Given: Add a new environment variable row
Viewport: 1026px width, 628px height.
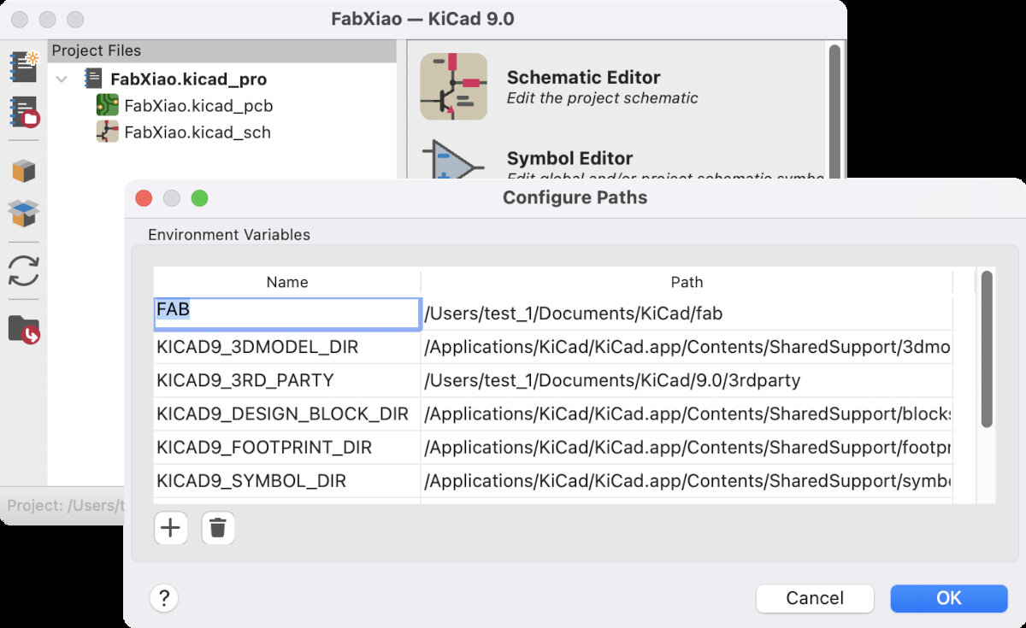Looking at the screenshot, I should point(171,528).
